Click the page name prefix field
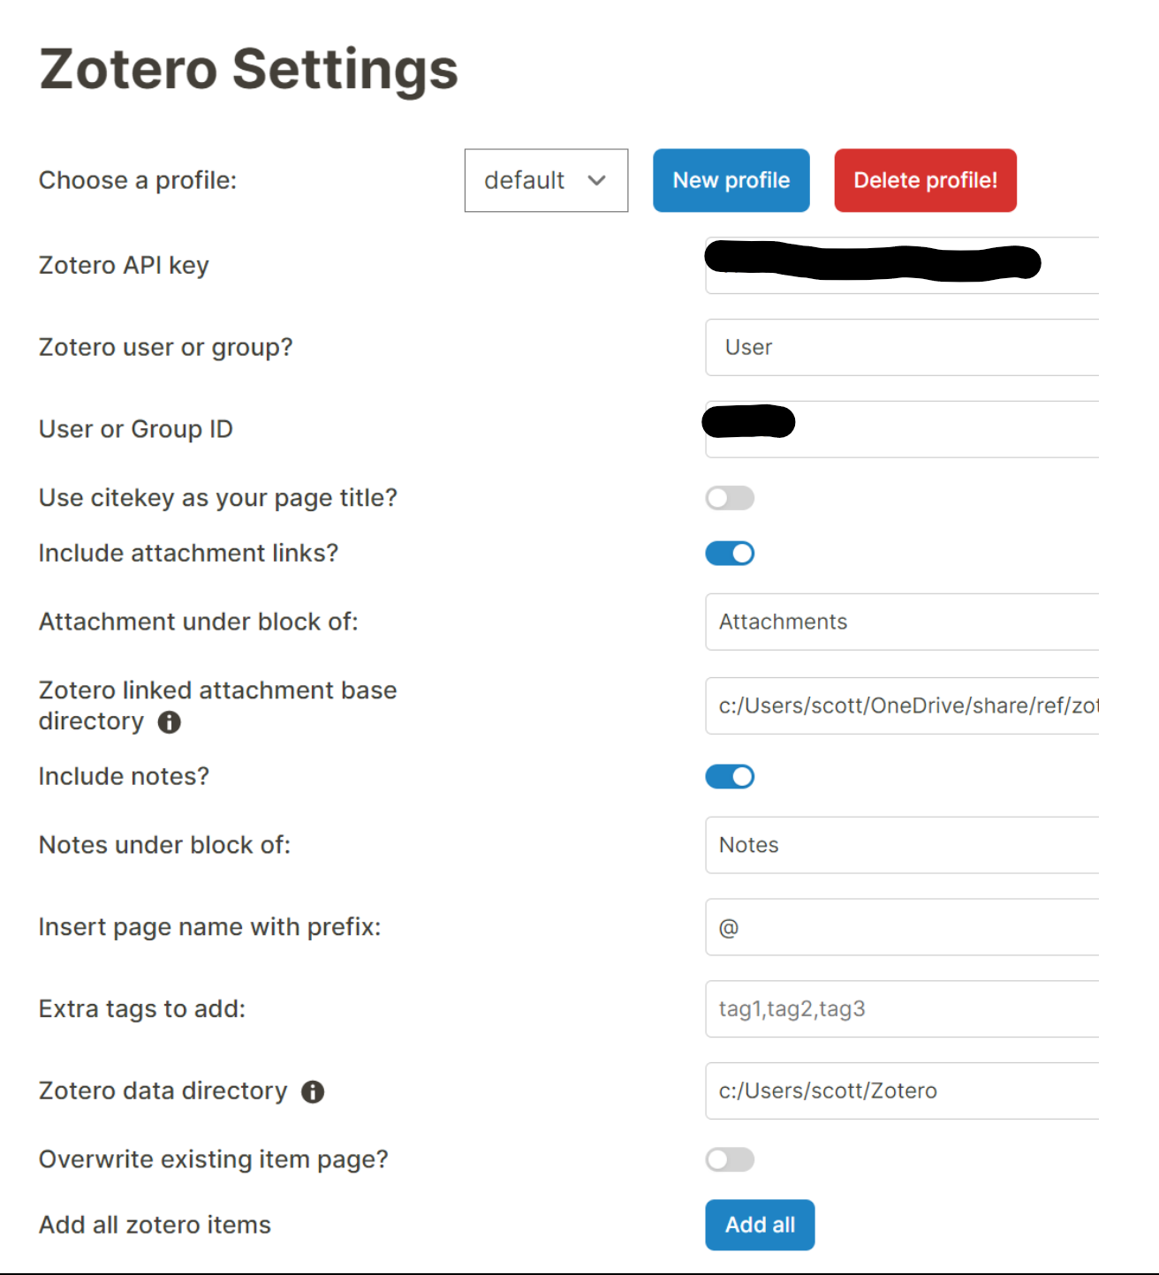The image size is (1159, 1275). [x=901, y=928]
